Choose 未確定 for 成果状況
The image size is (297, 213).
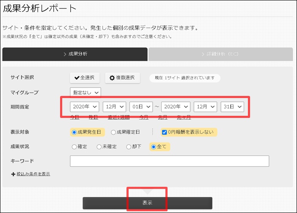99,147
